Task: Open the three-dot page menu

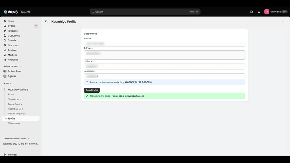Action: (x=282, y=22)
